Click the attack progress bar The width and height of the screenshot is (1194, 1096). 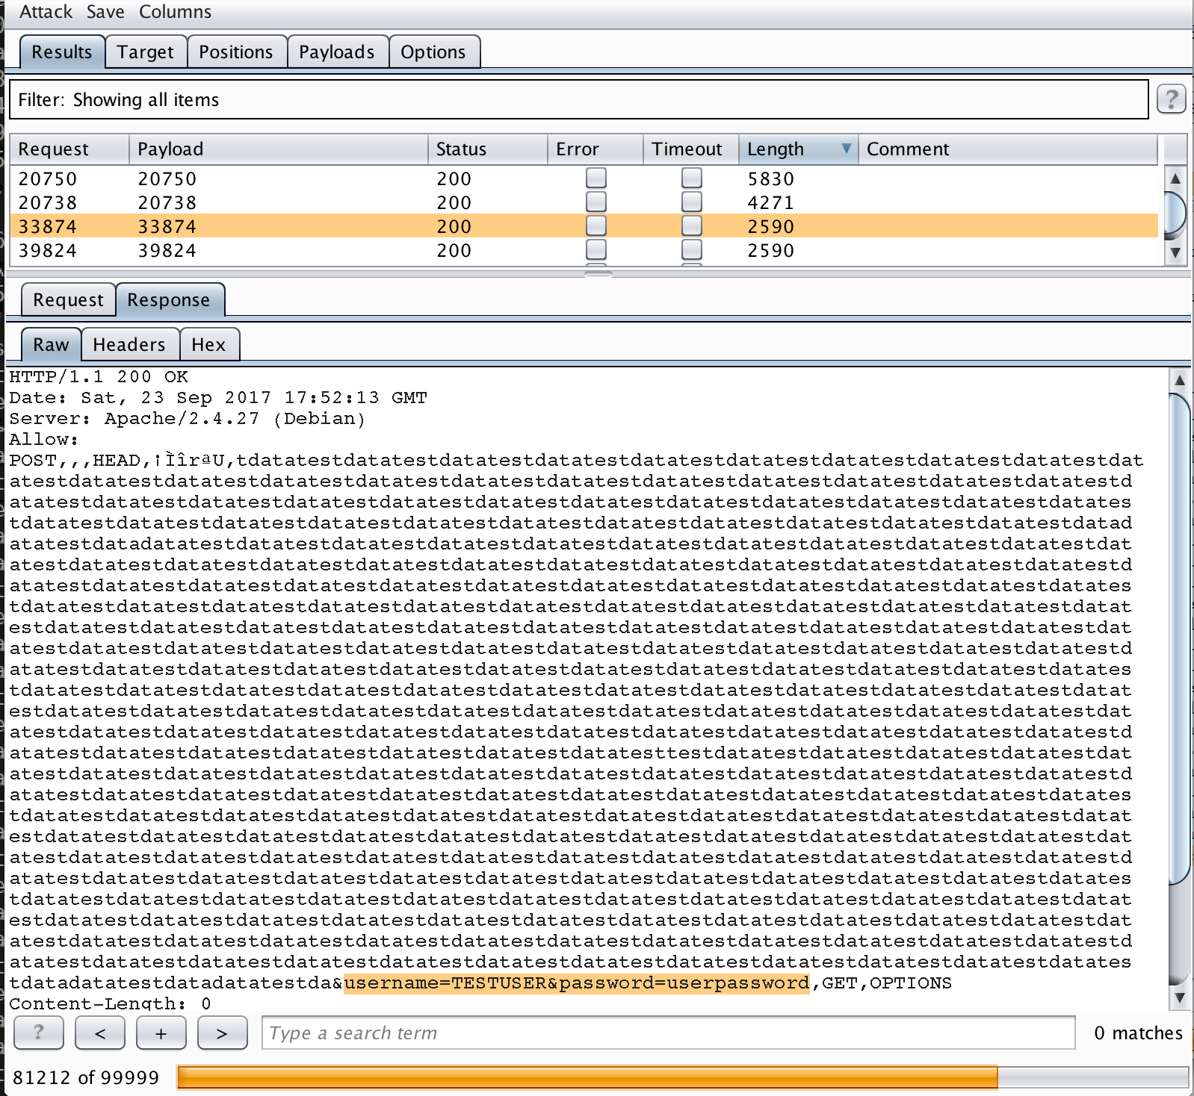(682, 1077)
